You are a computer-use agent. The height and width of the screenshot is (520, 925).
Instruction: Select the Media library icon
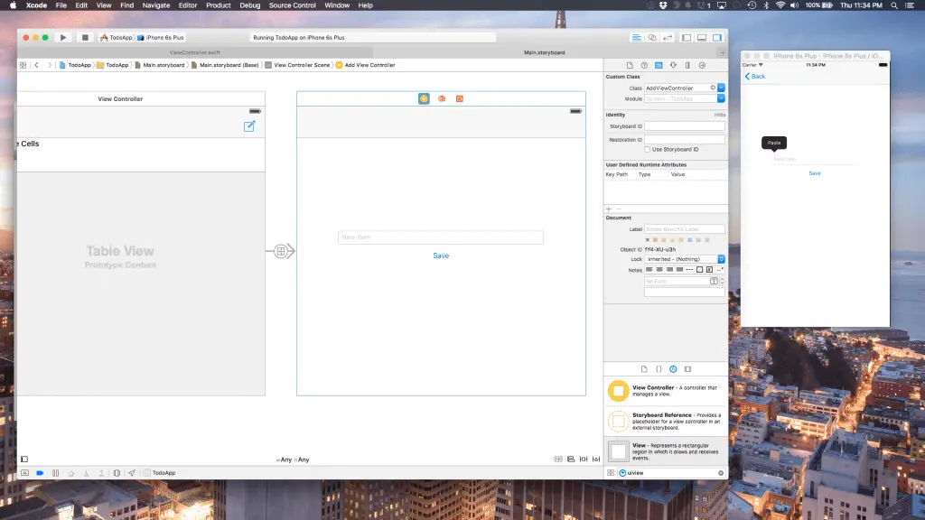pos(687,369)
